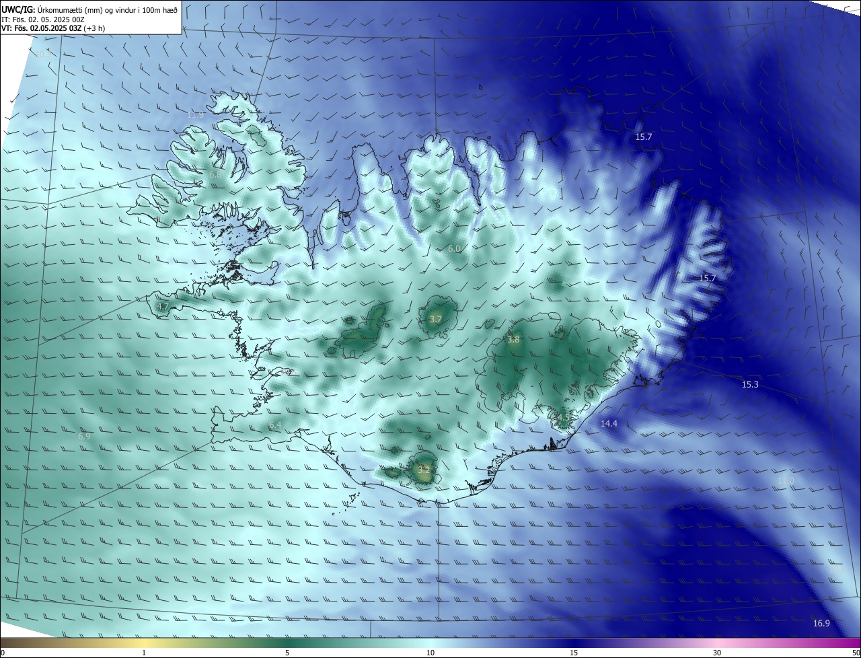Click the legend tick label 1
861x658 pixels.
tap(144, 652)
